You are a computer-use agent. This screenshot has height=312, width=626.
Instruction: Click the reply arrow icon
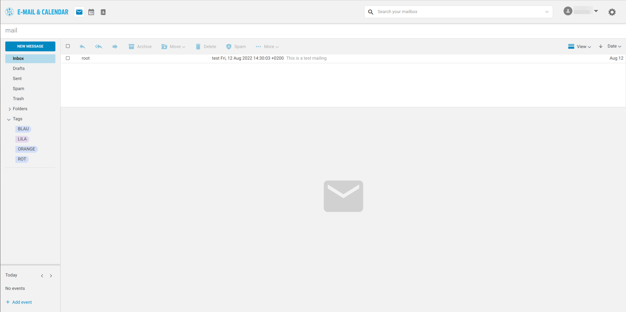coord(82,47)
